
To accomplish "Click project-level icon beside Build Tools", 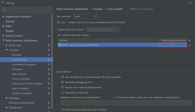I will click(x=49, y=45).
